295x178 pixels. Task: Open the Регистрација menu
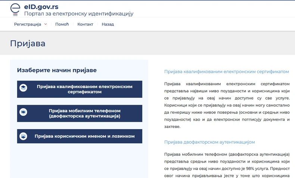pos(28,24)
